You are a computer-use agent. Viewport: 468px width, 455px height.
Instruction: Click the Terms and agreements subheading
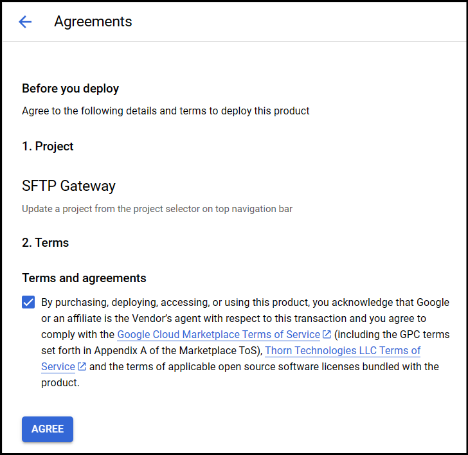click(x=84, y=278)
